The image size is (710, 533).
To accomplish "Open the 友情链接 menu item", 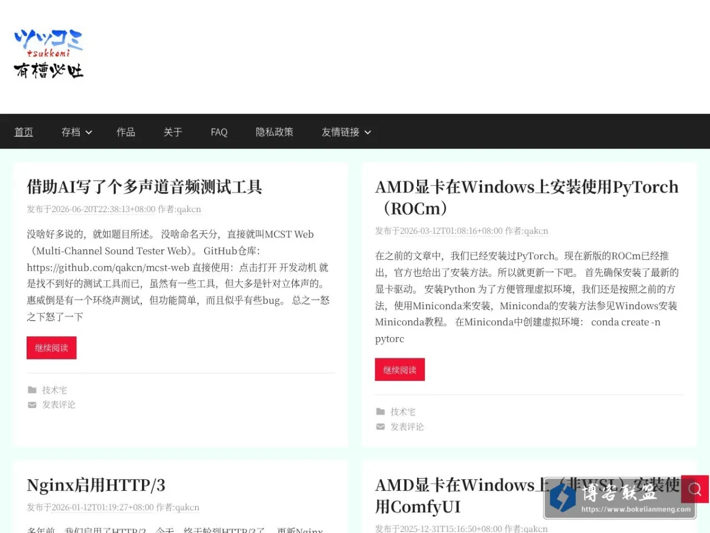I will pyautogui.click(x=341, y=132).
